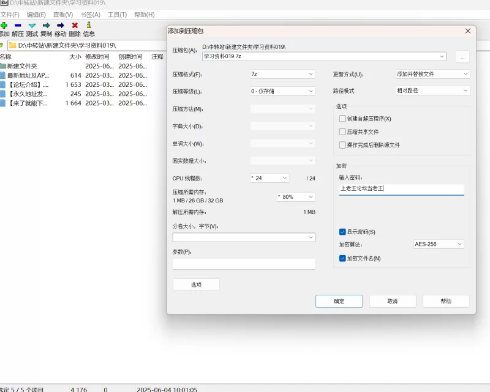Viewport: 490px width, 392px height.
Task: Click the browse '...' button beside archive name
Action: (462, 56)
